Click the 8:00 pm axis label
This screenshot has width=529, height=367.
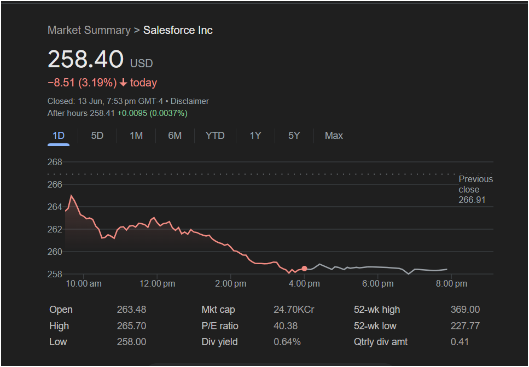[451, 284]
